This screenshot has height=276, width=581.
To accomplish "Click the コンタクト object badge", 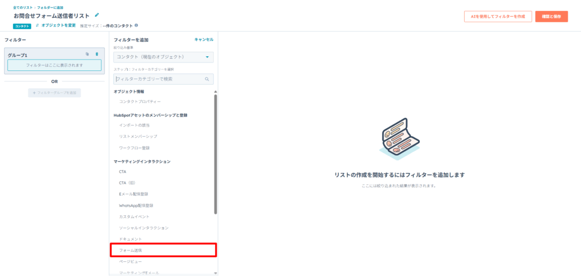I will 22,26.
